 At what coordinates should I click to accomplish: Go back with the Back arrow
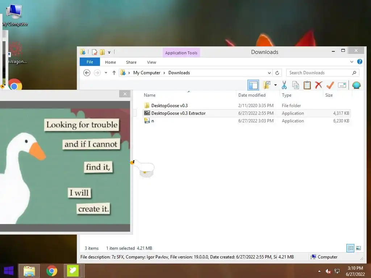pos(87,73)
